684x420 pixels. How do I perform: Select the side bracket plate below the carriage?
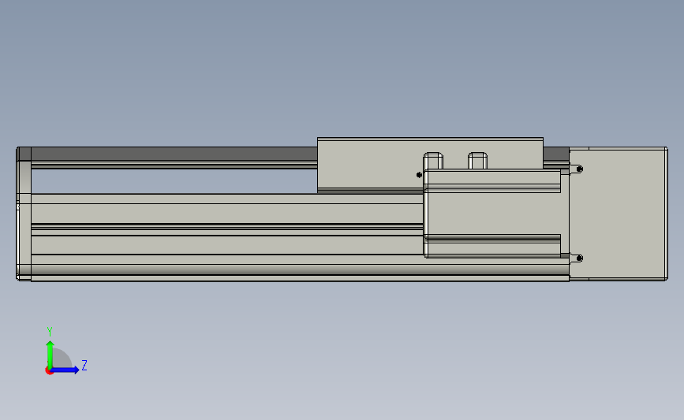(492, 214)
